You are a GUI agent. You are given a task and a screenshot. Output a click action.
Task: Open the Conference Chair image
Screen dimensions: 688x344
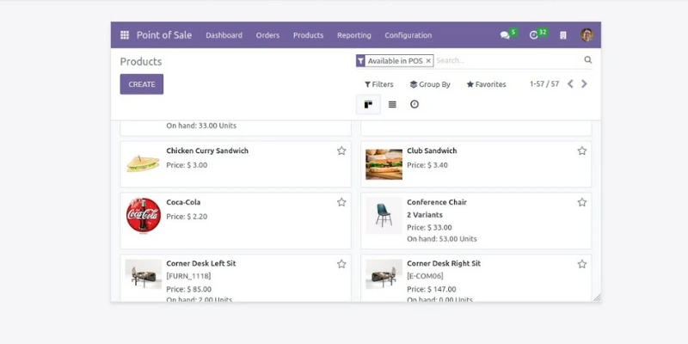pyautogui.click(x=384, y=216)
